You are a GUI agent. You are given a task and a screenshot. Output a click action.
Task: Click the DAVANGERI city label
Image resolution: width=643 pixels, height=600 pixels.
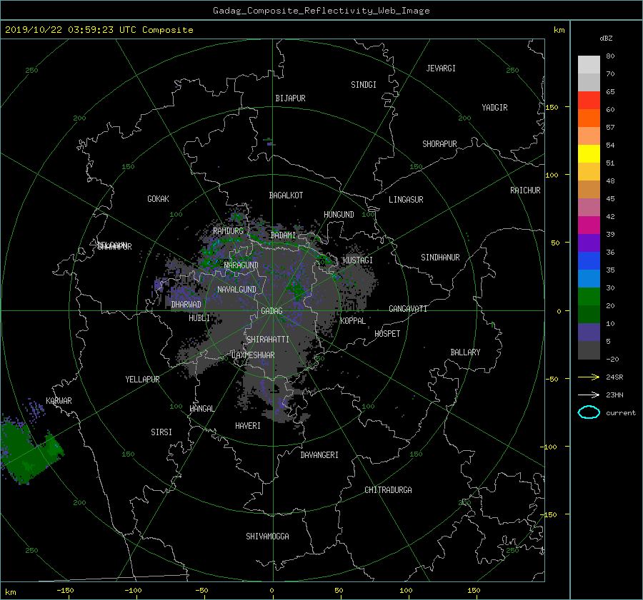pos(319,455)
